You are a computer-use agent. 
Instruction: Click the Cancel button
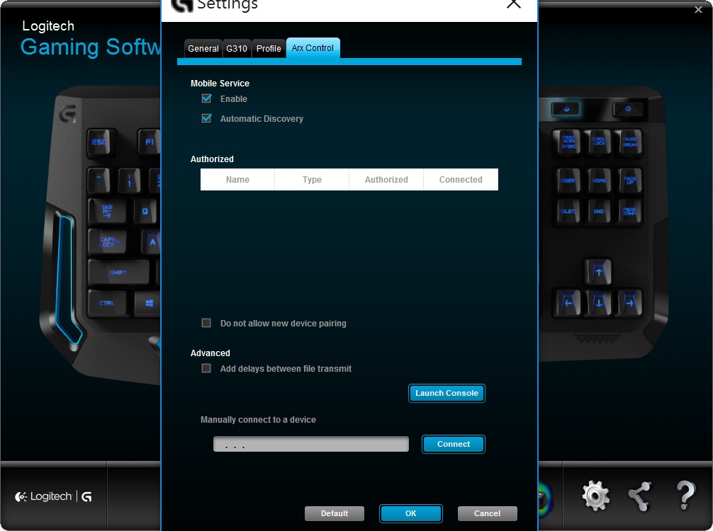tap(487, 513)
